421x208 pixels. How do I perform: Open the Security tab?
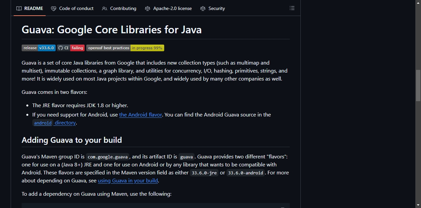tap(212, 8)
